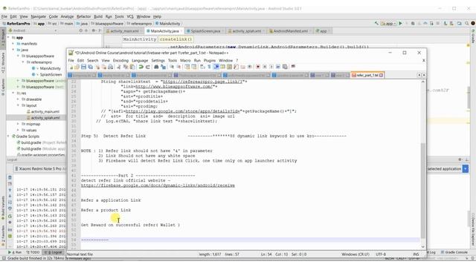Expand the drawable folder in project tree
This screenshot has height=267, width=476.
click(18, 99)
